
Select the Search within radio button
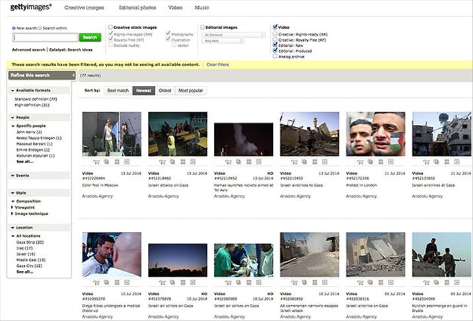tap(40, 28)
